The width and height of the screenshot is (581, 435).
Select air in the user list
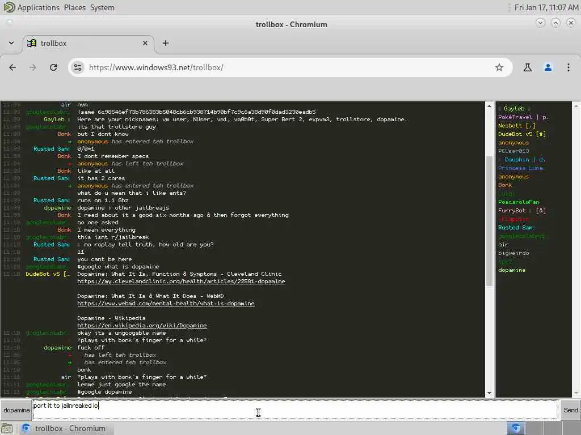pos(503,245)
